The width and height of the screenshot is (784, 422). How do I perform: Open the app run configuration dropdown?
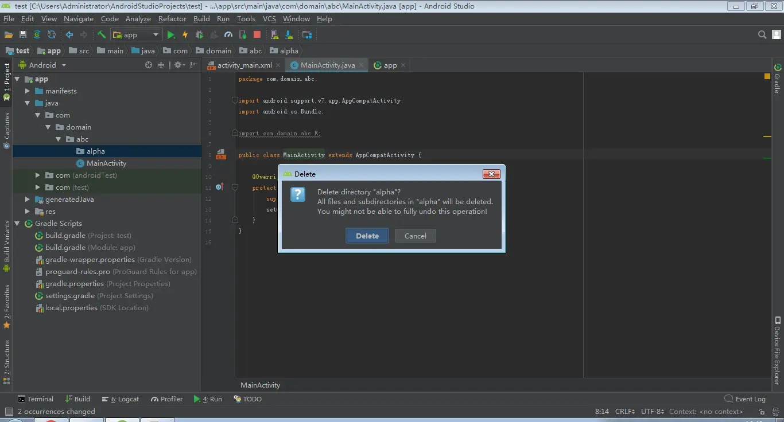click(136, 35)
